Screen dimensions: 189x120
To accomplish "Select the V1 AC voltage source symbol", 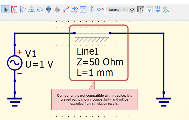I will click(15, 63).
